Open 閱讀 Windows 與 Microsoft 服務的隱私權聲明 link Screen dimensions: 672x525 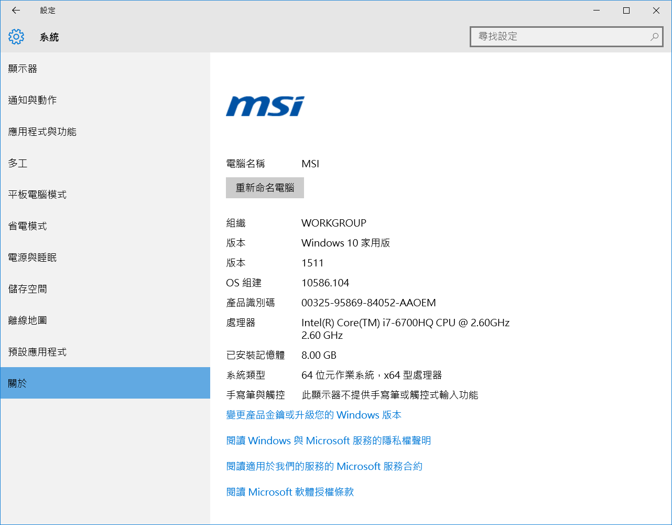[329, 441]
